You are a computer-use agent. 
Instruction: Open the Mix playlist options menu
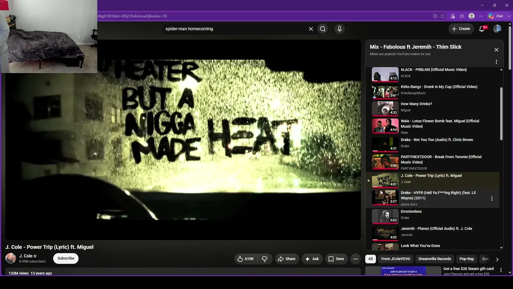[x=496, y=62]
